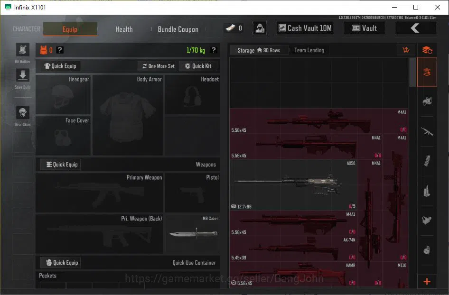This screenshot has width=449, height=295.
Task: Open Gear Skins icon
Action: tap(23, 112)
